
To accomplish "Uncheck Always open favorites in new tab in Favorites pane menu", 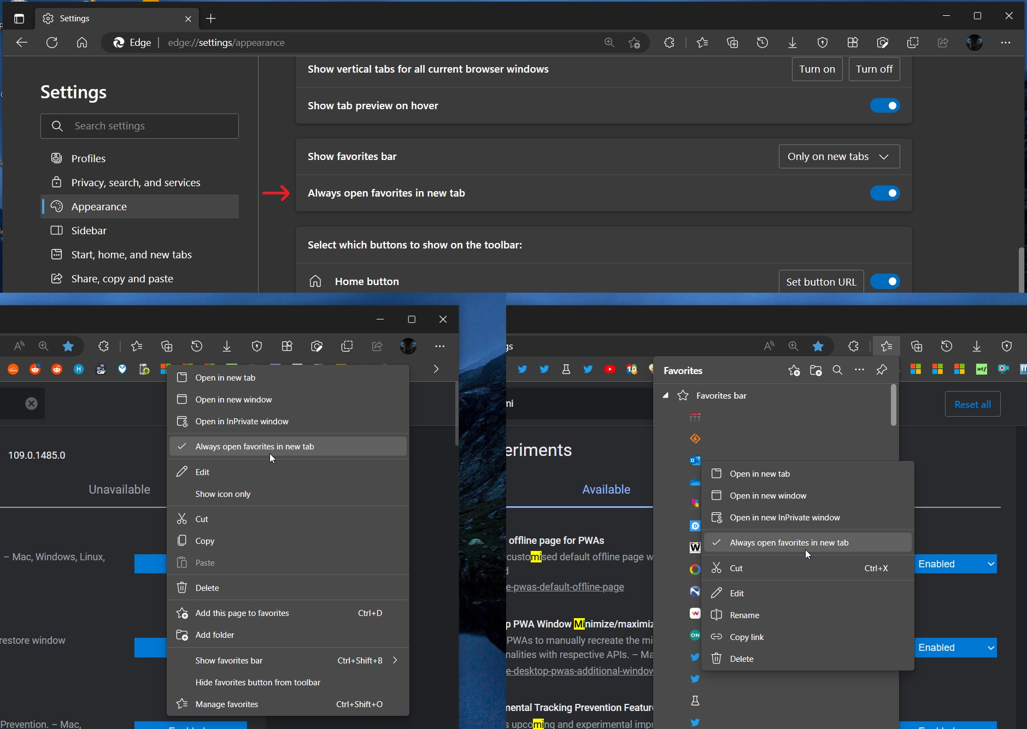I will pos(808,543).
